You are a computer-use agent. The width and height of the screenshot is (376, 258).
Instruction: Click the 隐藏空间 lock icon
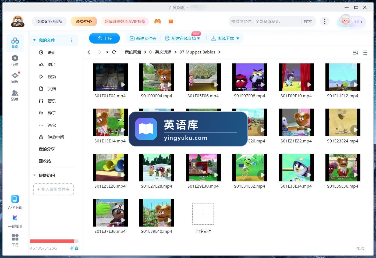pos(41,137)
